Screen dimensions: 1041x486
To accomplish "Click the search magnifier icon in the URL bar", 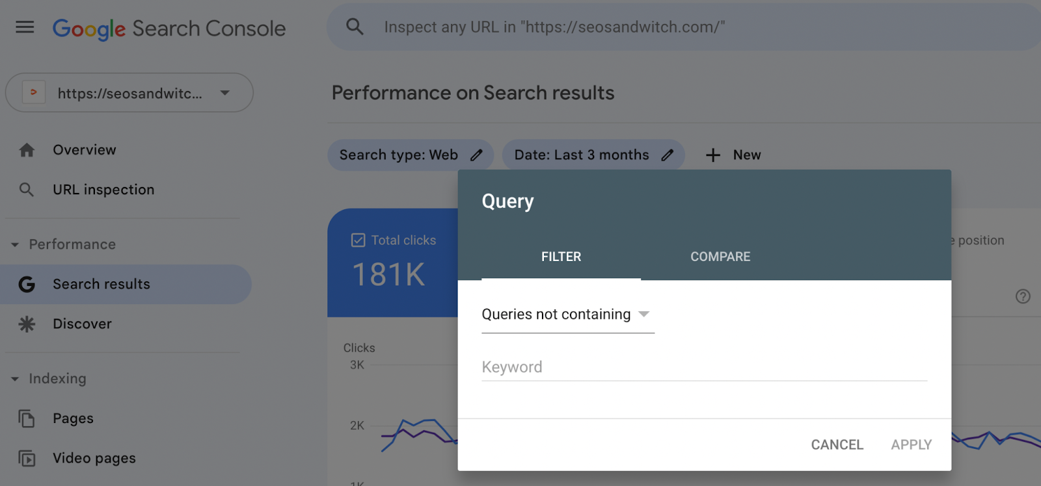I will click(355, 27).
